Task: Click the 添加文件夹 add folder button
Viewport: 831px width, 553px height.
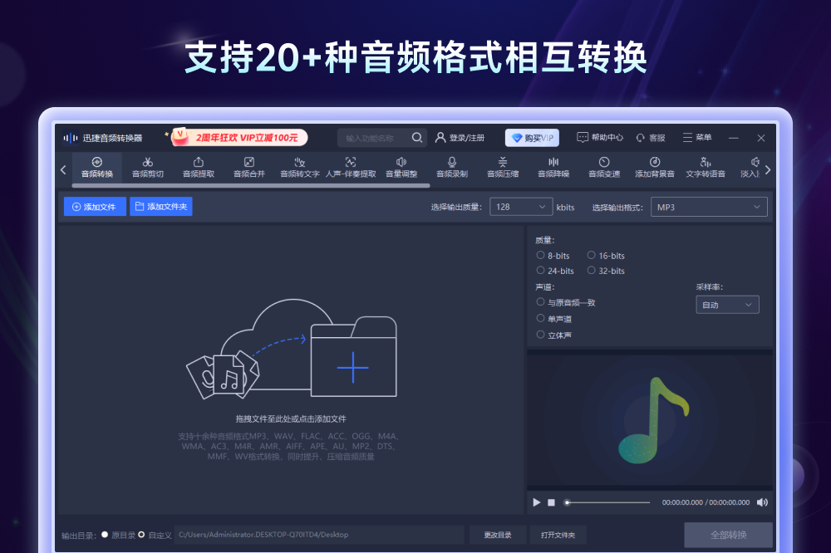Action: (161, 207)
